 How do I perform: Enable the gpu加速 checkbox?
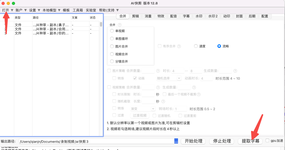coord(267,141)
